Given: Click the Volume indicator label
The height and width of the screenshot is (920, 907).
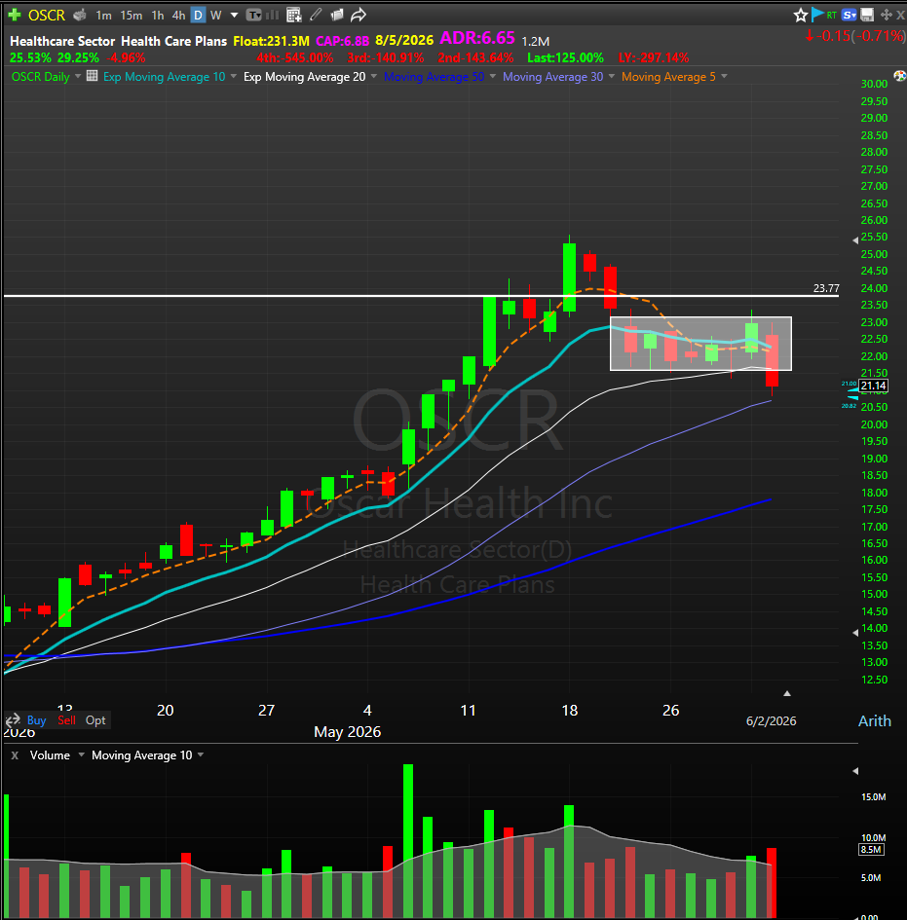Looking at the screenshot, I should coord(50,755).
